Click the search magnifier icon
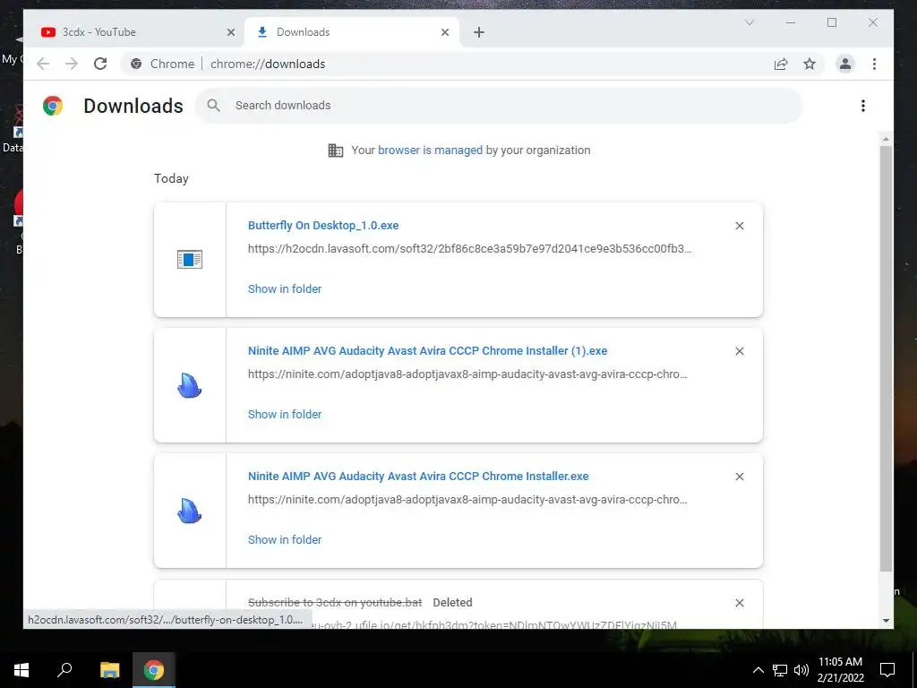Screen dimensions: 917x688 (213, 106)
